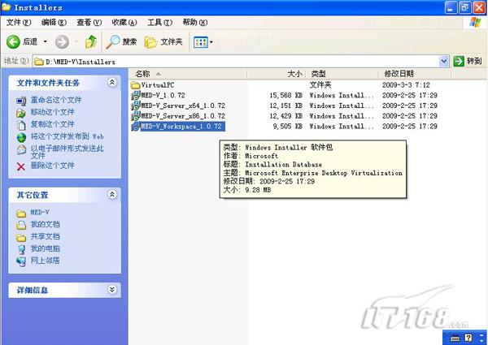Select the MED-V_1.0.72 installer icon
The height and width of the screenshot is (345, 488).
135,95
